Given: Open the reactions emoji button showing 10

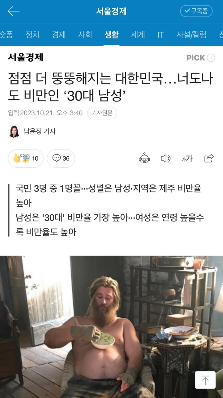Looking at the screenshot, I should [x=26, y=158].
